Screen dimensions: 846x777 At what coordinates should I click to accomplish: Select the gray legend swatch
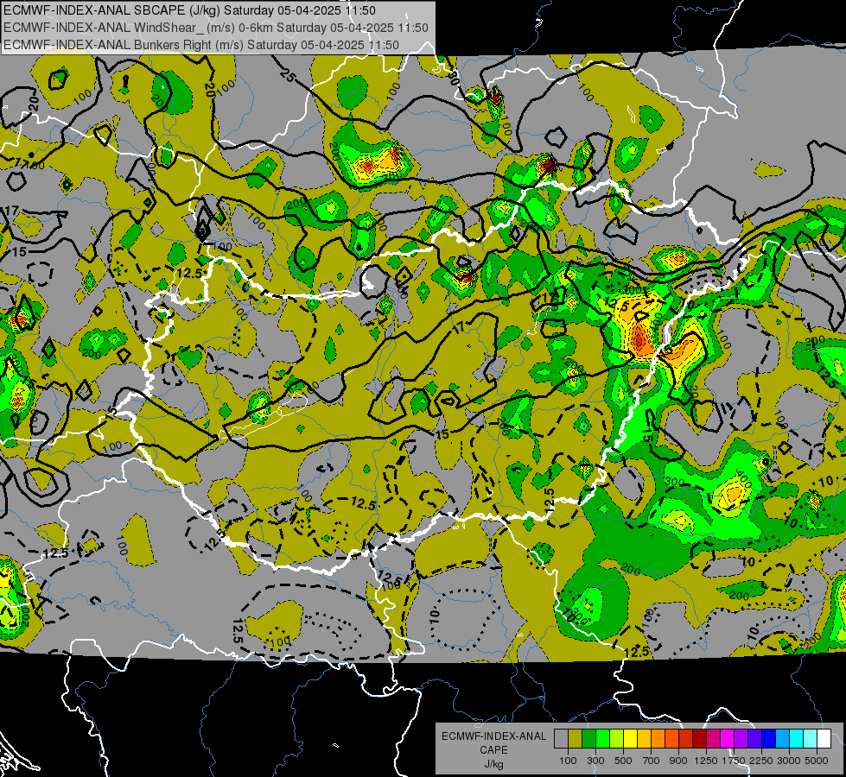pyautogui.click(x=561, y=739)
